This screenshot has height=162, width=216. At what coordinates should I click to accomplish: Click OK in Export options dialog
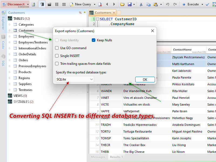coord(145,79)
